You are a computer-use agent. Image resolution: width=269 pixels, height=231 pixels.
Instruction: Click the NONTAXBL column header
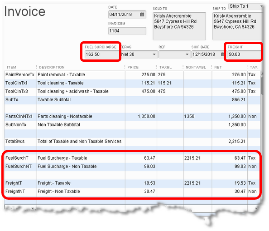point(196,67)
